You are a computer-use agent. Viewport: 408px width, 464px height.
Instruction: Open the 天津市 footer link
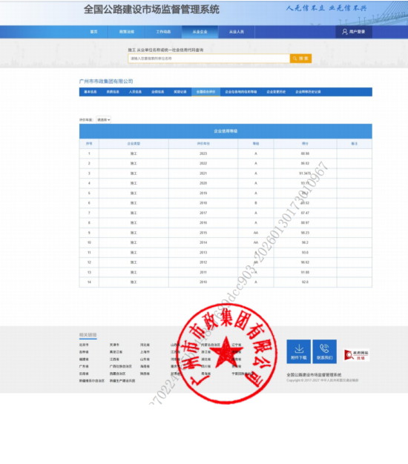pyautogui.click(x=114, y=345)
